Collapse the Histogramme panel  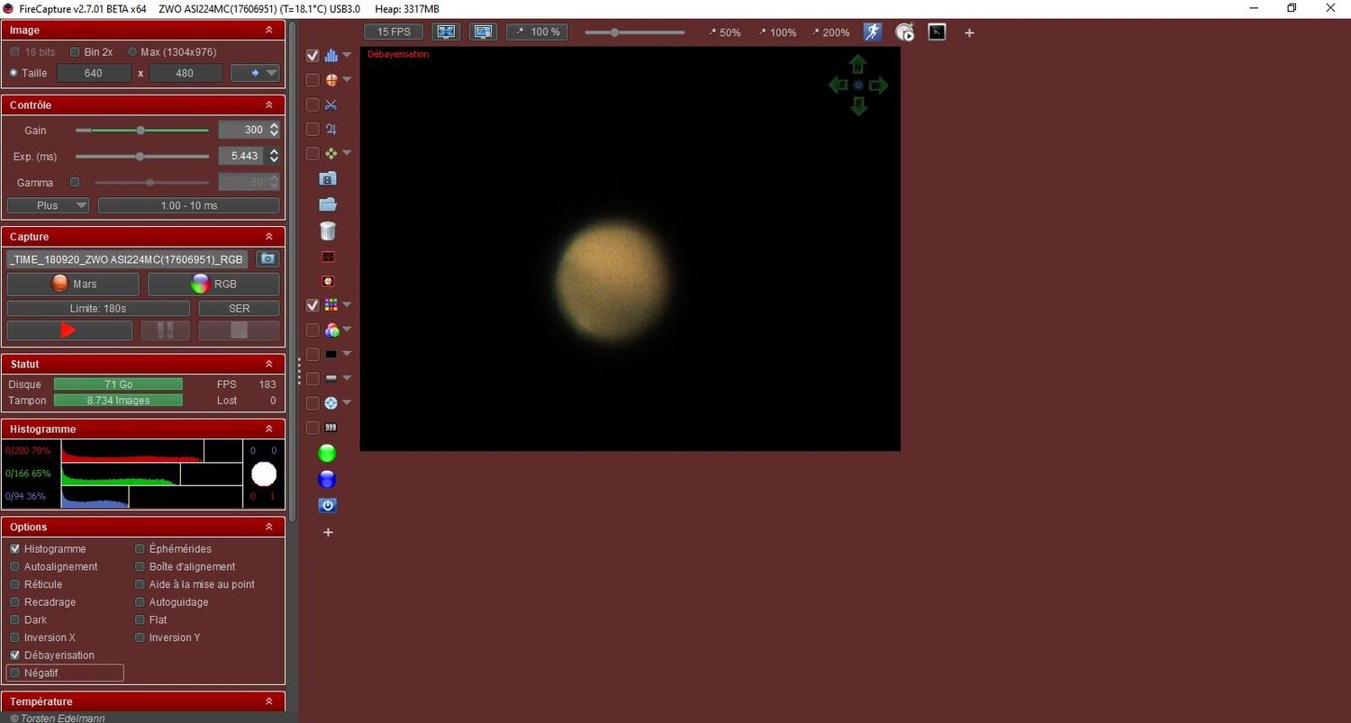click(x=268, y=429)
